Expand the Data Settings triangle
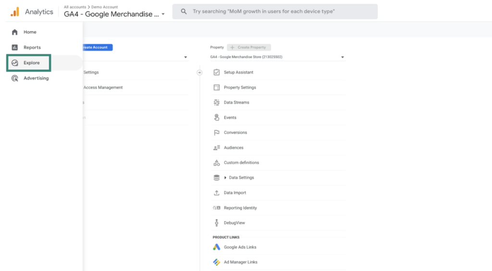 225,177
